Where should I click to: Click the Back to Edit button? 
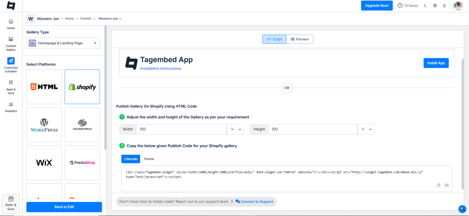(64, 207)
